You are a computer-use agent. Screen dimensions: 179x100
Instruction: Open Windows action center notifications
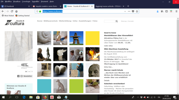[x=175, y=97]
